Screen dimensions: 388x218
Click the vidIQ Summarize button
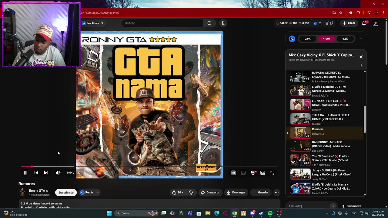coord(351,206)
